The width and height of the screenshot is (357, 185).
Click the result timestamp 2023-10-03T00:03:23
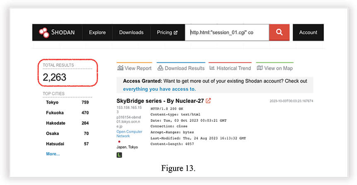pyautogui.click(x=292, y=101)
